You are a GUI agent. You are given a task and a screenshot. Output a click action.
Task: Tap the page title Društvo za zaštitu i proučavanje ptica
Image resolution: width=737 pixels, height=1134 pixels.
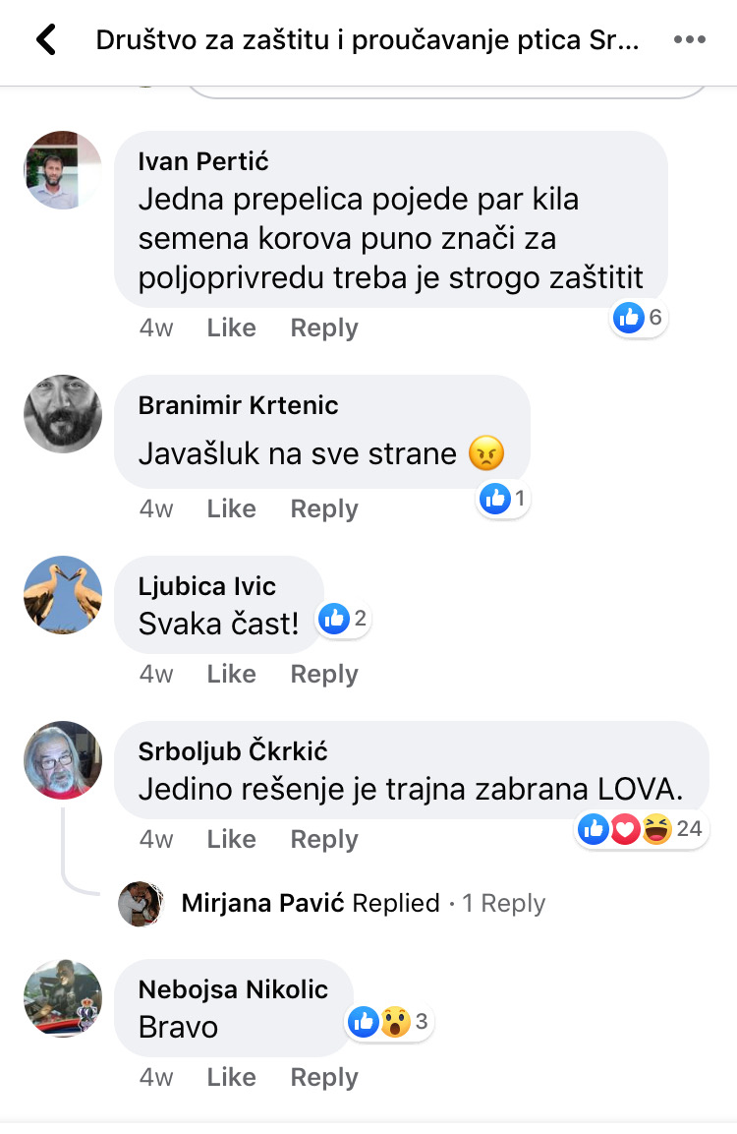click(368, 39)
